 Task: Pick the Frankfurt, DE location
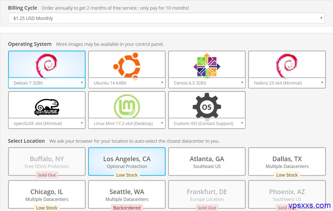tap(207, 195)
